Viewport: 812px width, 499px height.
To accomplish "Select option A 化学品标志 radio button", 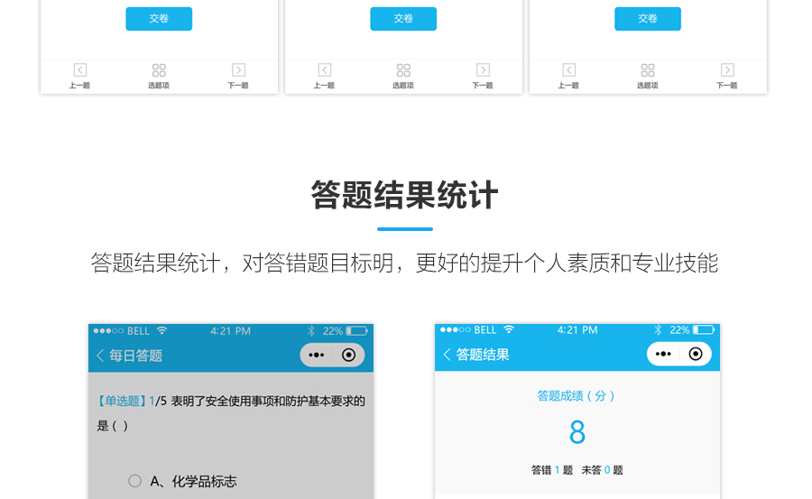I will 135,481.
